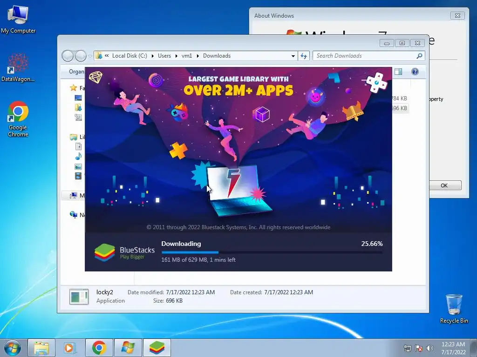Click the locky2 file thumbnail in details pane

(x=79, y=297)
